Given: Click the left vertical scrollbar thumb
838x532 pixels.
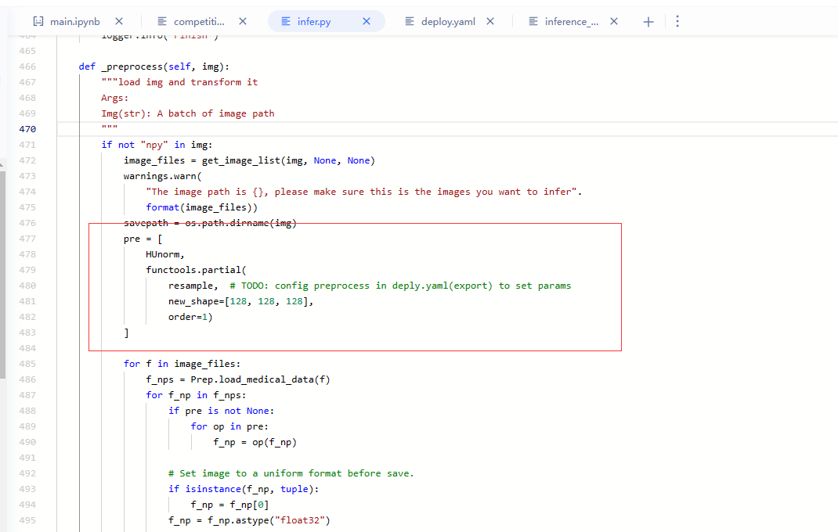Looking at the screenshot, I should click(2, 275).
